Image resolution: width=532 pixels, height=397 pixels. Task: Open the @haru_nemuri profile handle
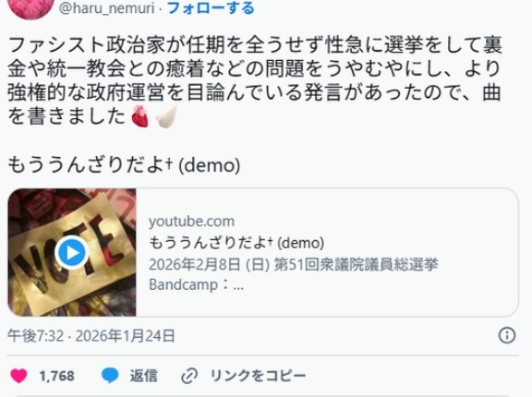[x=106, y=8]
